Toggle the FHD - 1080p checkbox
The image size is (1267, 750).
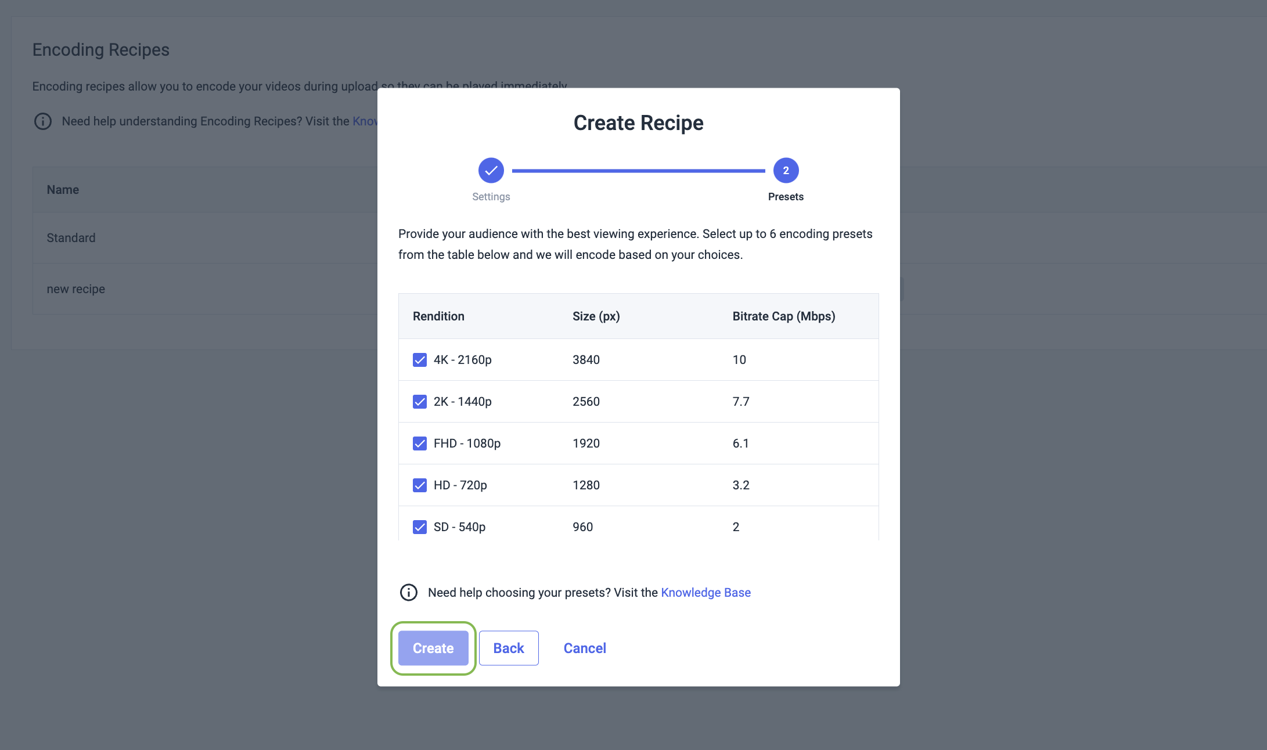419,443
